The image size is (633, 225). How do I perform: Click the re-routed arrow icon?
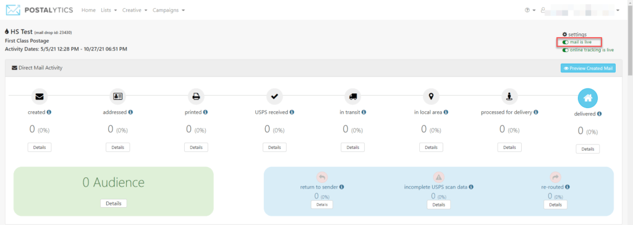tap(555, 177)
